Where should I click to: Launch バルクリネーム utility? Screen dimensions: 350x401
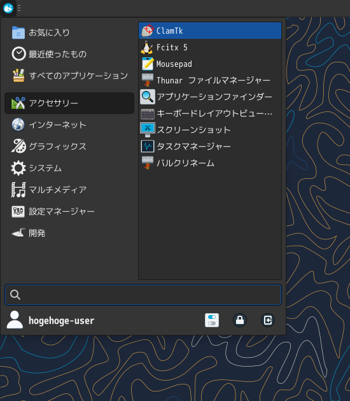pyautogui.click(x=210, y=163)
